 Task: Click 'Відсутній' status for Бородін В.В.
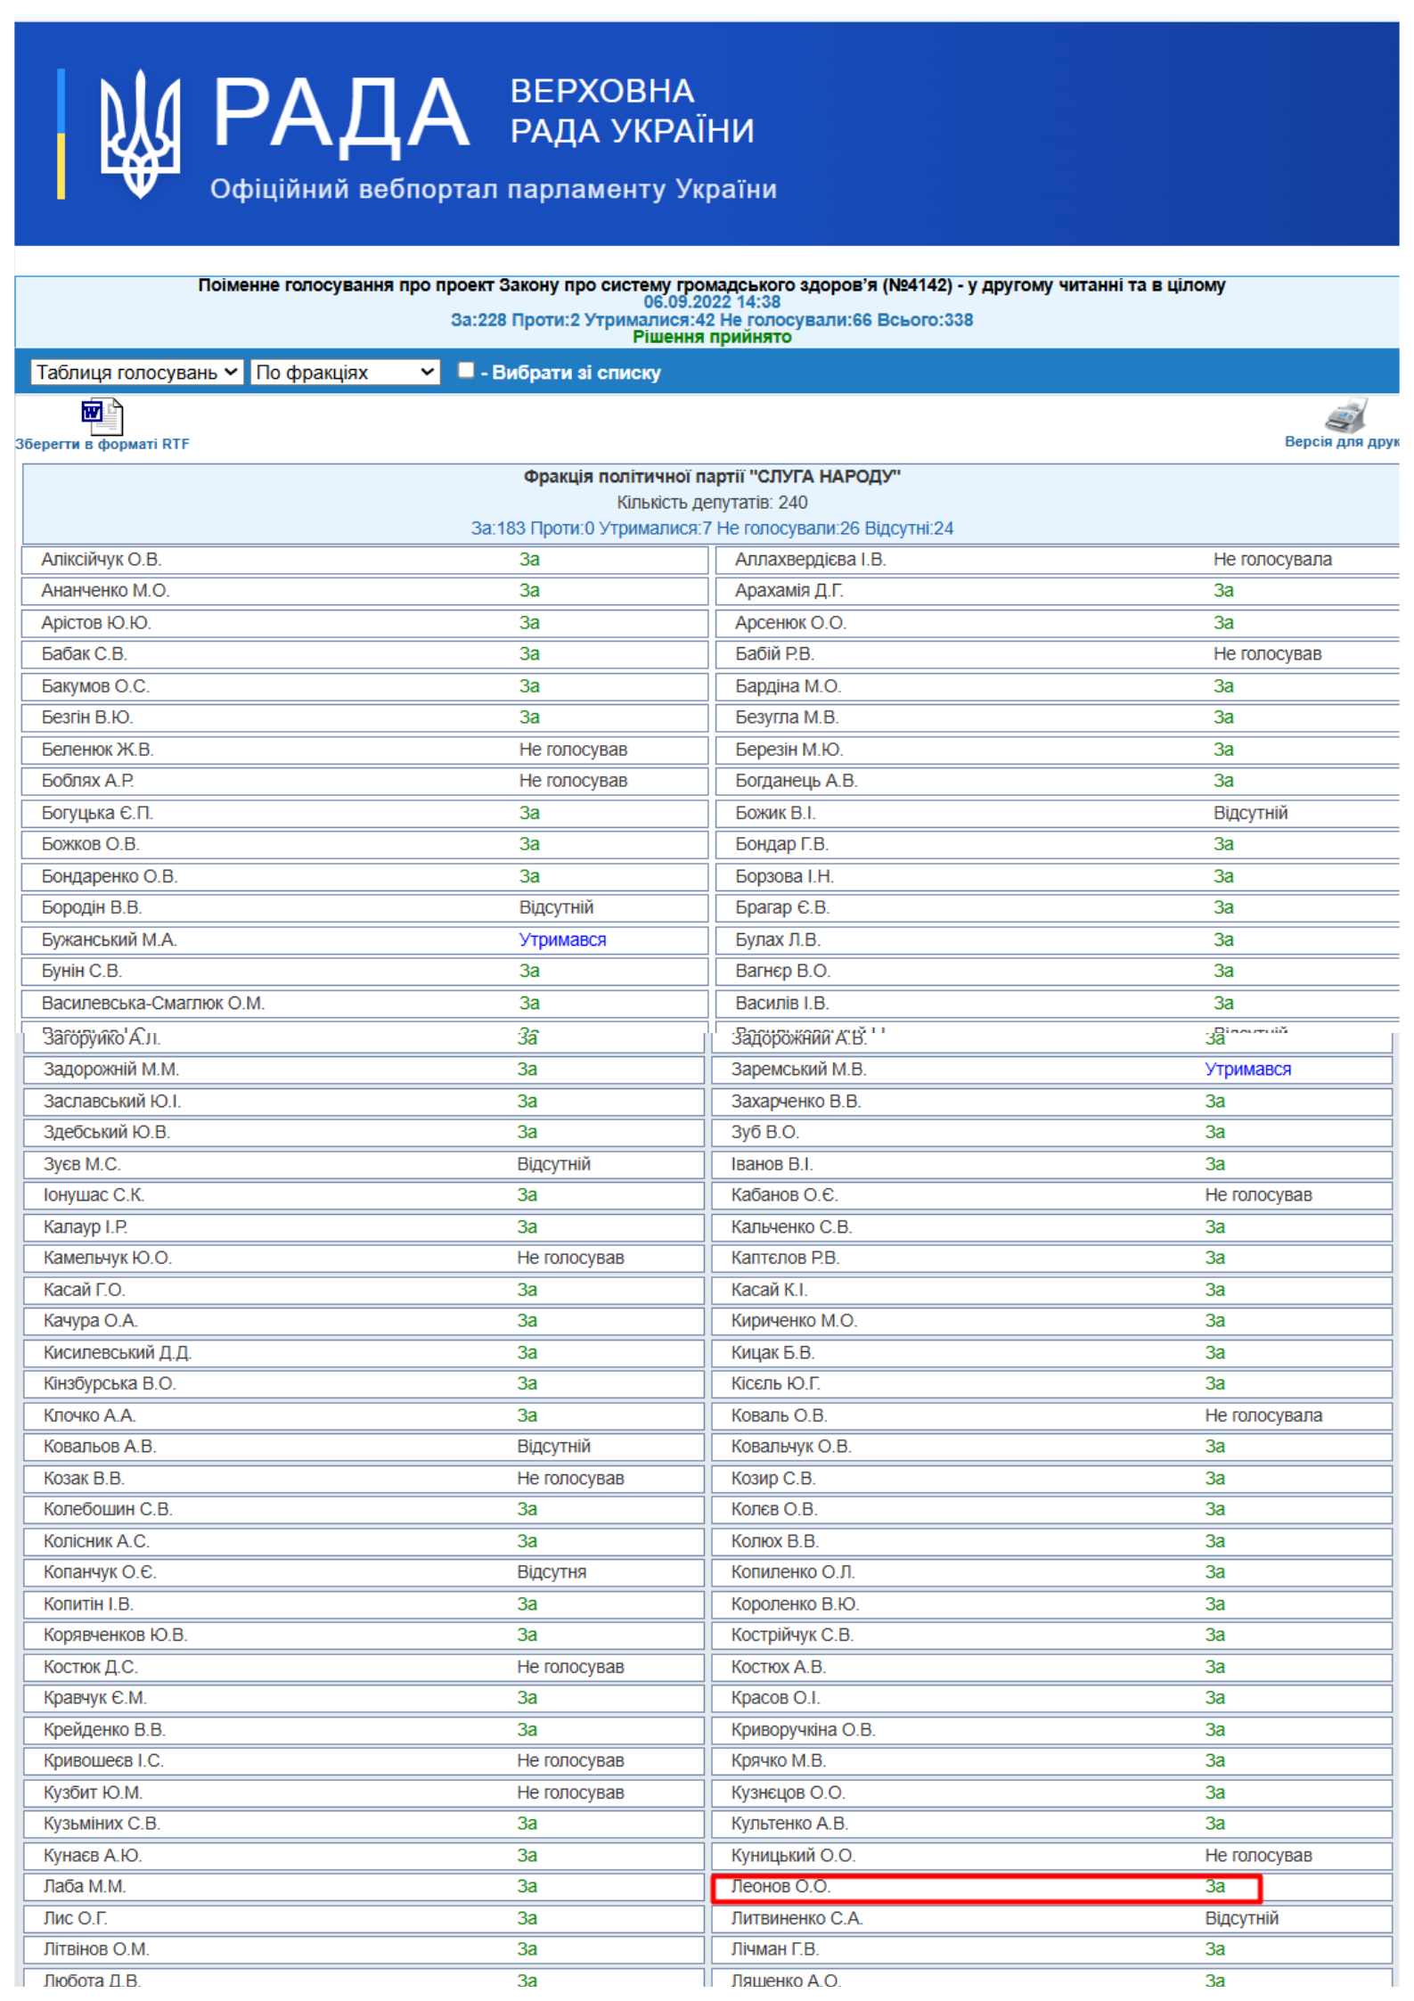coord(556,907)
